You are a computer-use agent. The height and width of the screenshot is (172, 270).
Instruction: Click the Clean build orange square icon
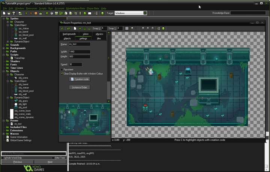tap(36, 13)
